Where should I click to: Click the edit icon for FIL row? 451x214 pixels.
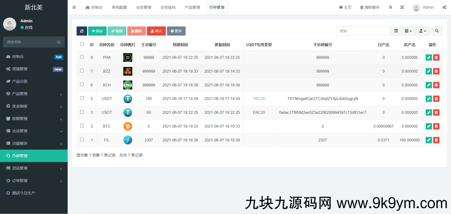429,140
